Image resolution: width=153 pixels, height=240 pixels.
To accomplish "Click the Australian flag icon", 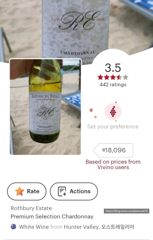I will (x=13, y=226).
